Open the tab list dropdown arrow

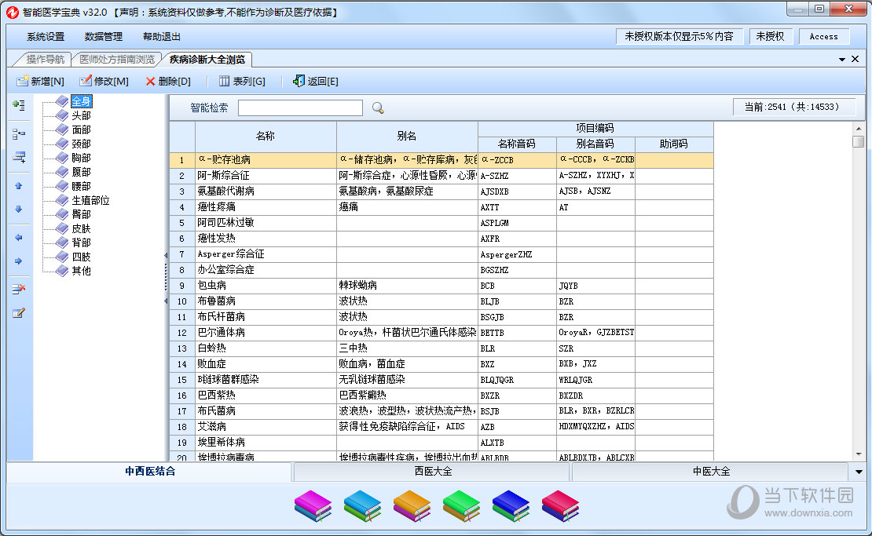[842, 60]
